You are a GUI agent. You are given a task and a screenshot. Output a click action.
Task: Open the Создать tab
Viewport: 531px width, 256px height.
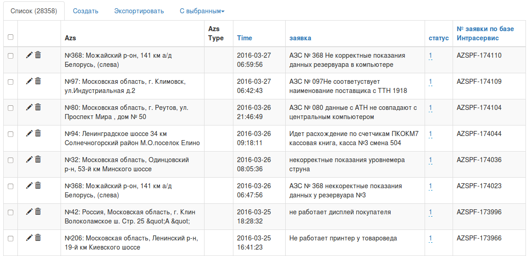tap(85, 11)
